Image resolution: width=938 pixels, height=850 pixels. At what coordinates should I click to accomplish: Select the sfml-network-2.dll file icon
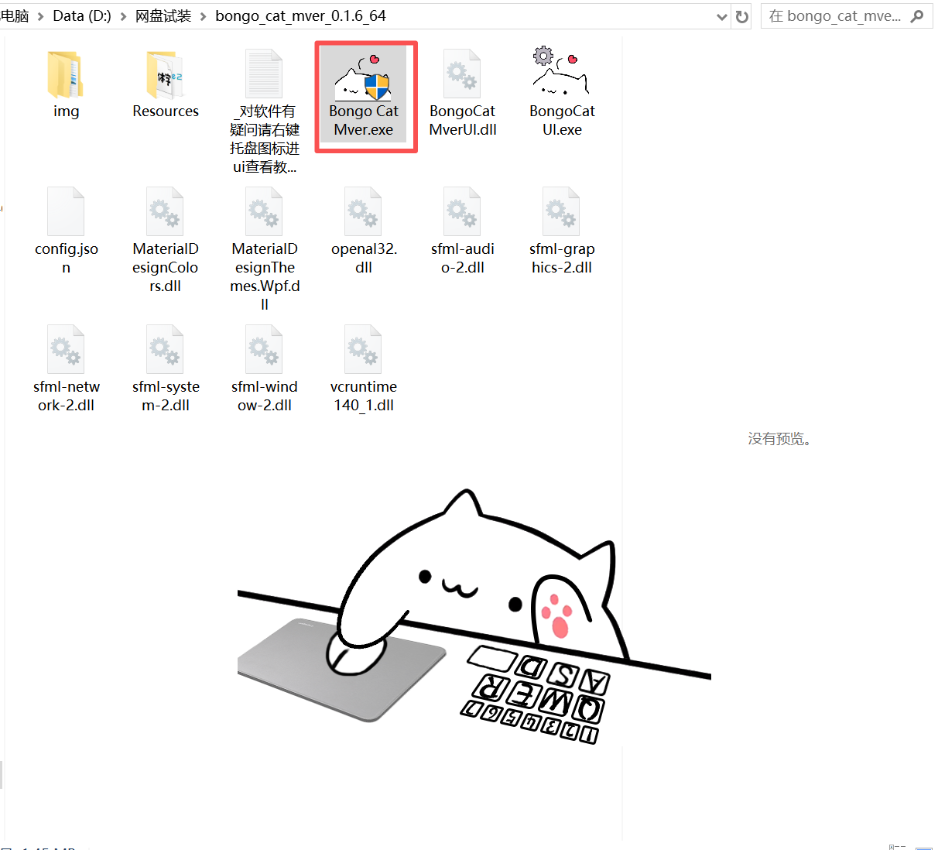pos(66,349)
